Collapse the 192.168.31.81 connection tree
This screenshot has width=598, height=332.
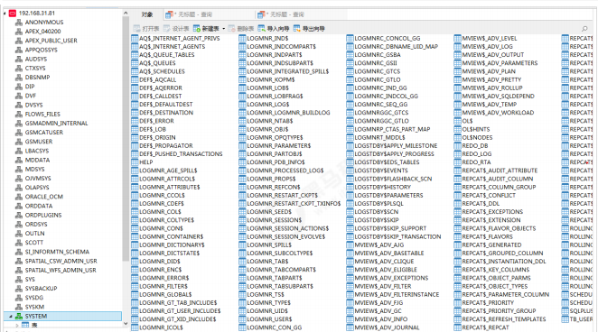coord(5,13)
